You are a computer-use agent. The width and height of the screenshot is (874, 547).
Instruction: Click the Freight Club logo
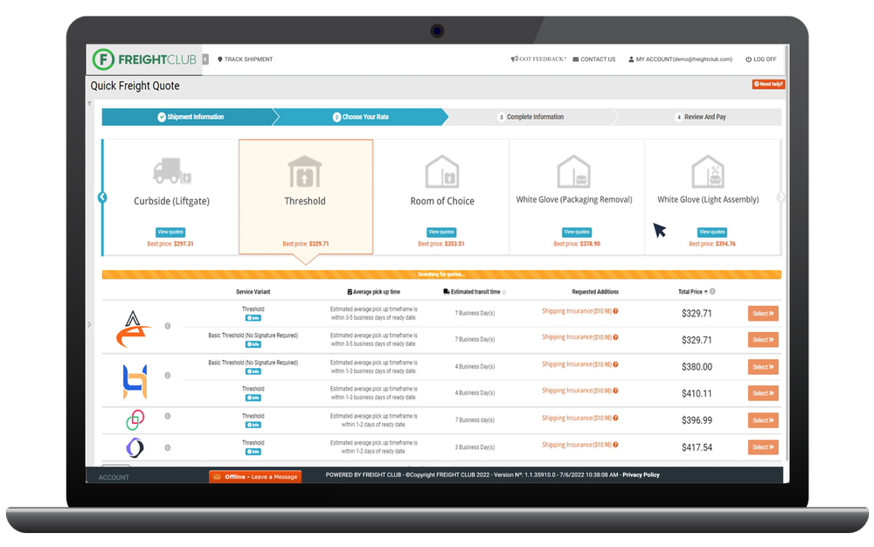(x=144, y=59)
